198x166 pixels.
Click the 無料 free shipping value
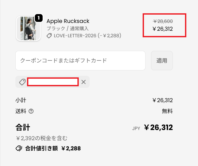click(167, 111)
